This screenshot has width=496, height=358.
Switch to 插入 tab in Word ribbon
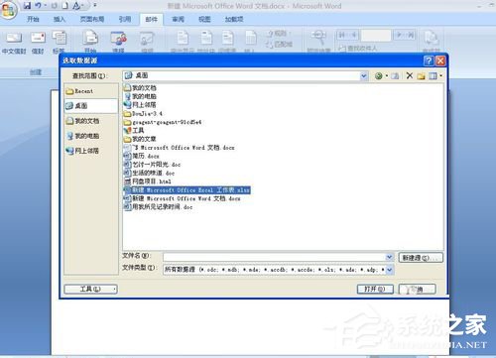click(60, 20)
